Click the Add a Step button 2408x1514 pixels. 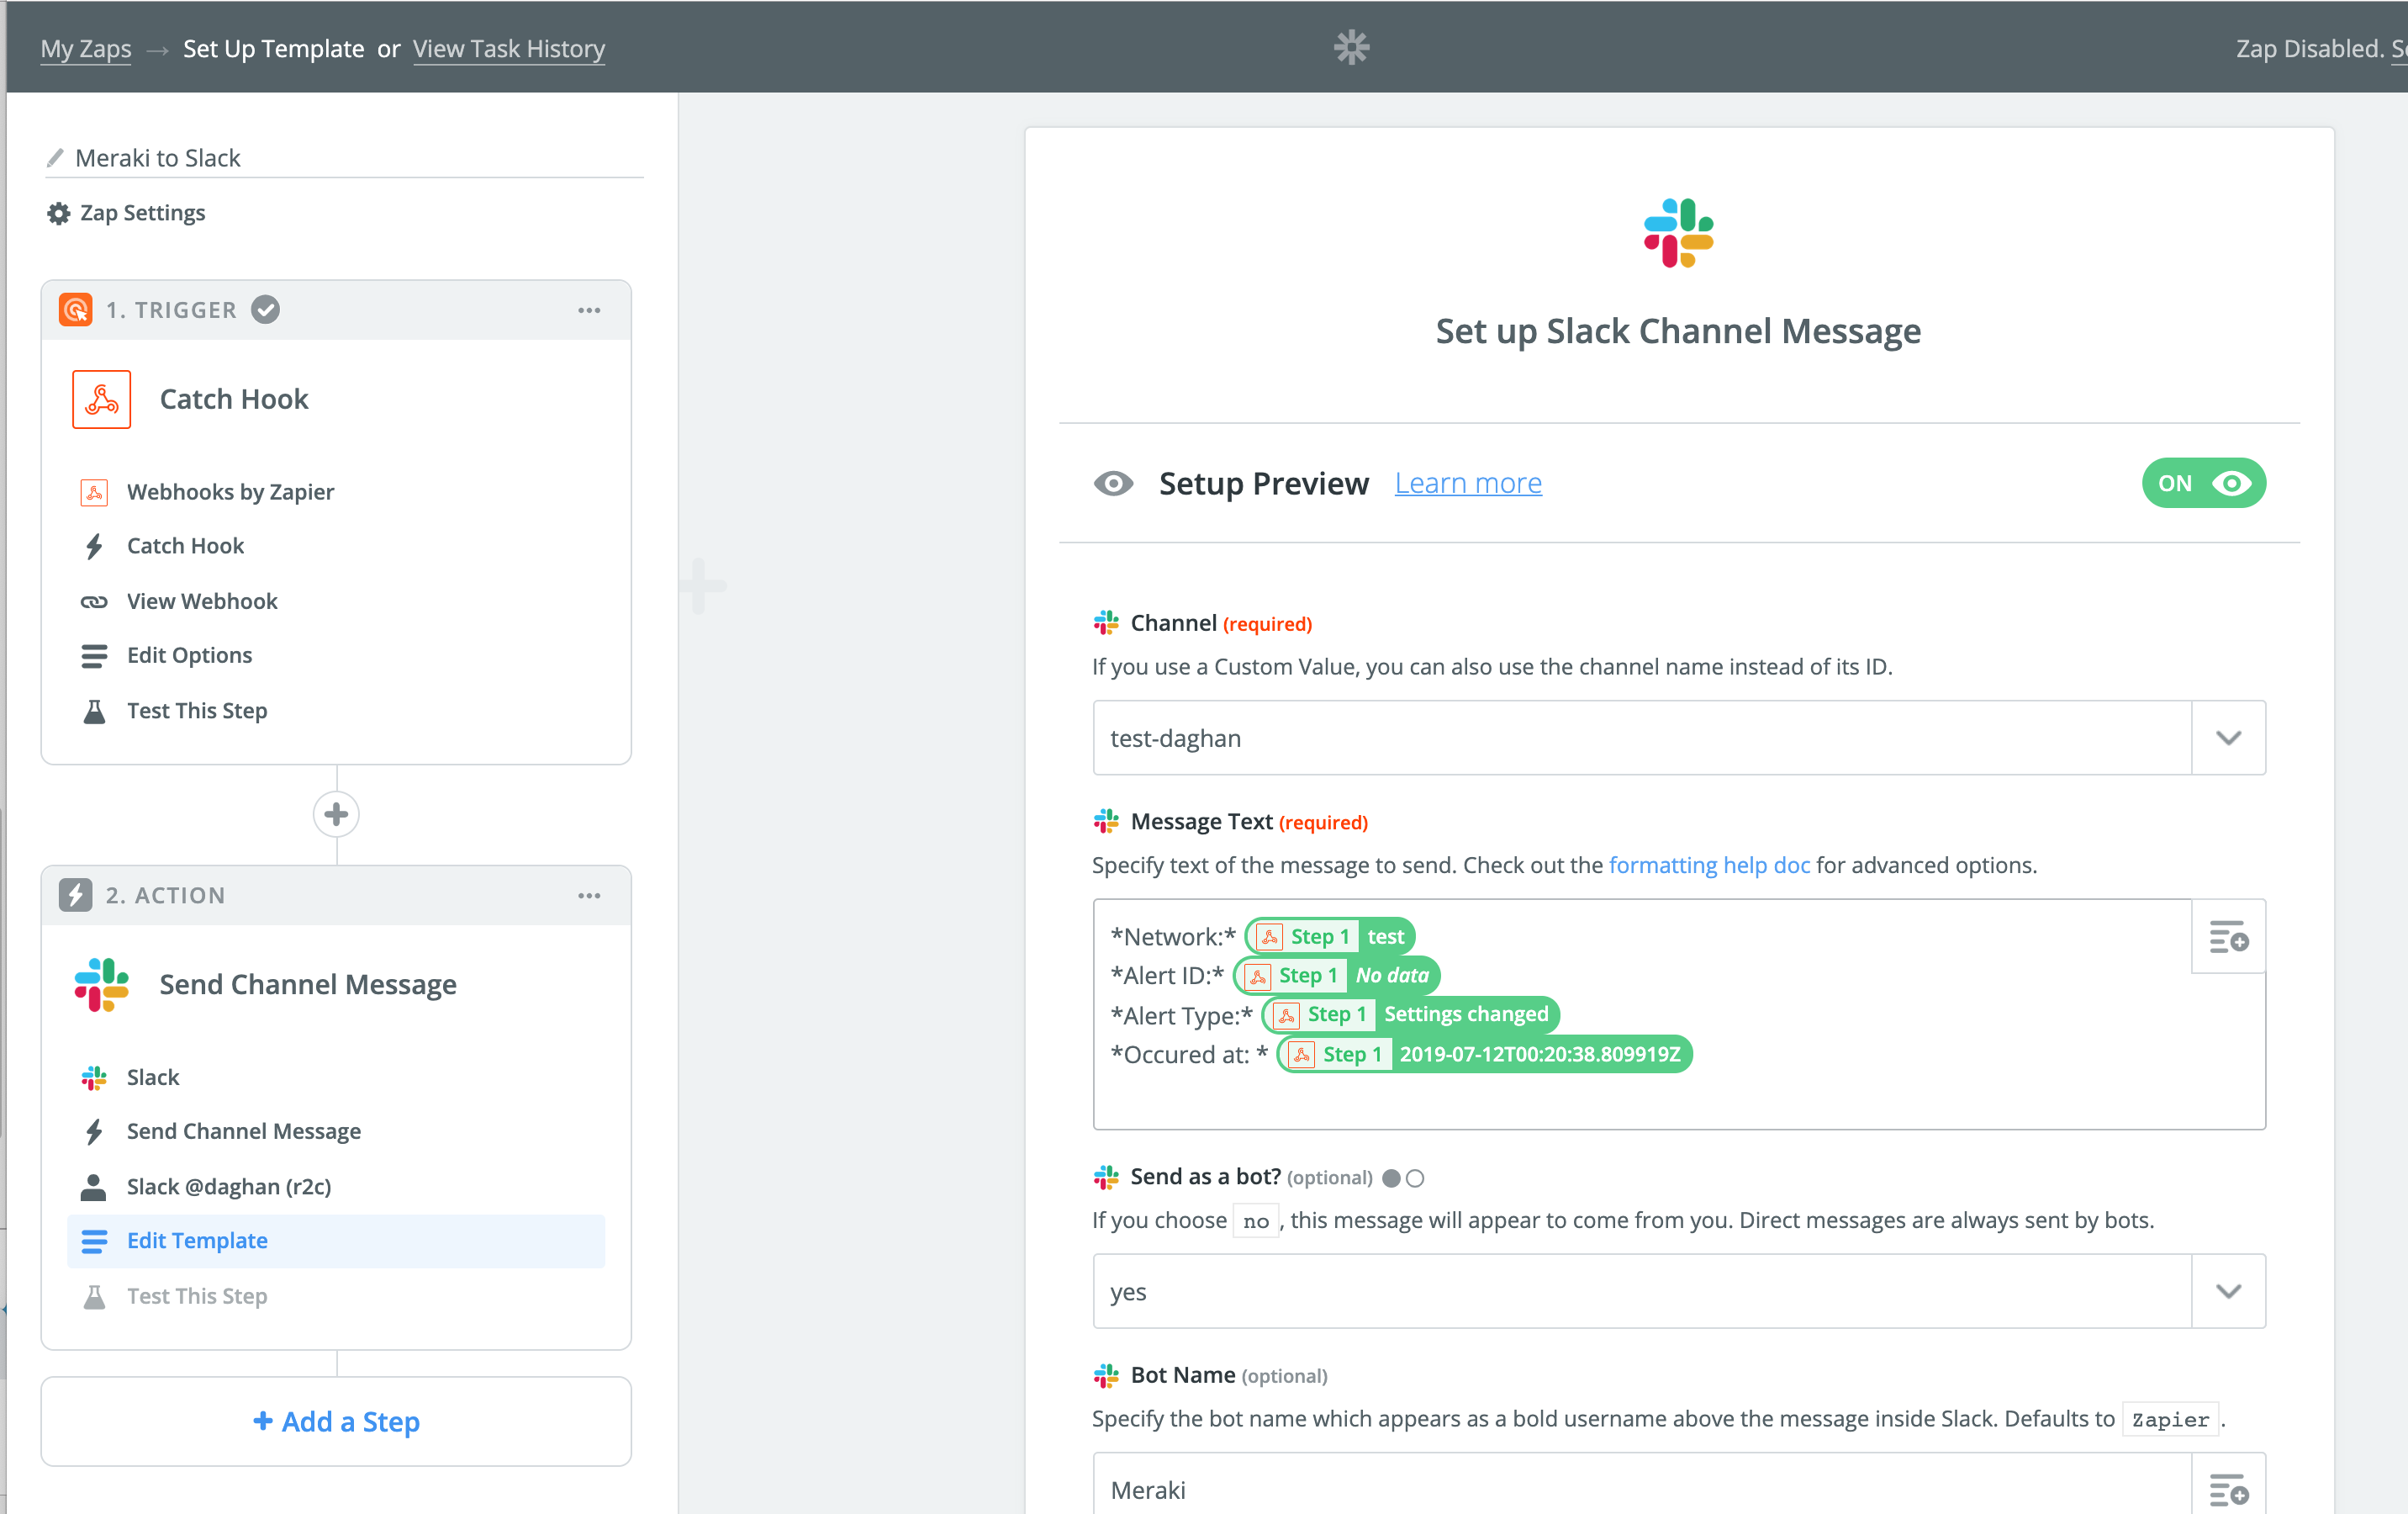[x=336, y=1421]
